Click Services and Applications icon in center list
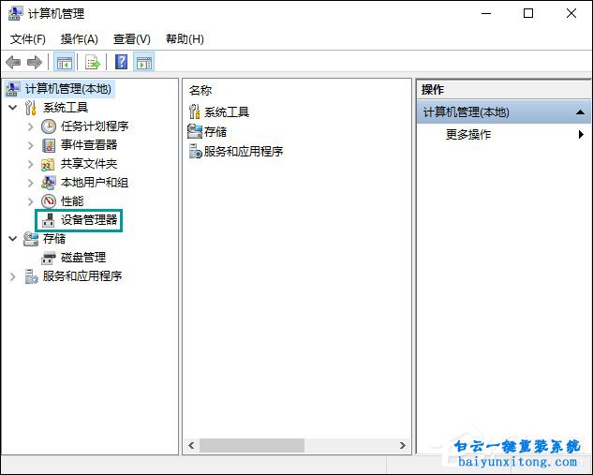 click(x=195, y=151)
